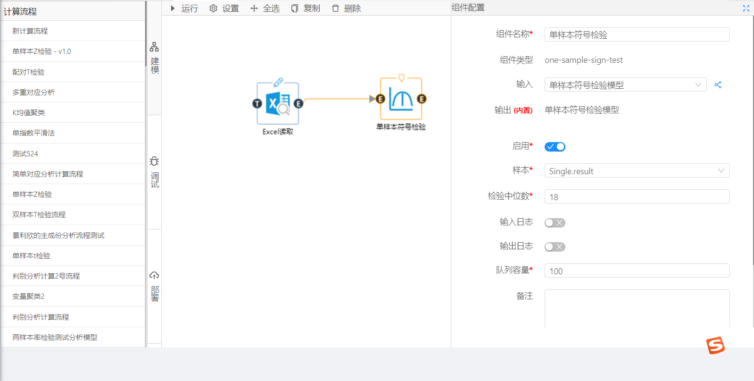Switch to the 调试 side tab

click(x=154, y=173)
